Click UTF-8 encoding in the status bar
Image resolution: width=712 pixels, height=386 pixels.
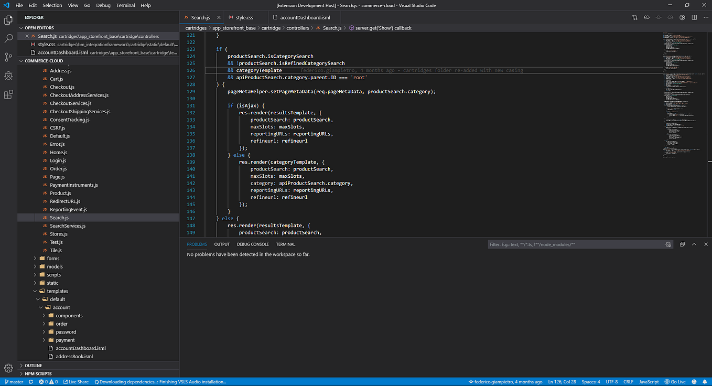coord(611,382)
